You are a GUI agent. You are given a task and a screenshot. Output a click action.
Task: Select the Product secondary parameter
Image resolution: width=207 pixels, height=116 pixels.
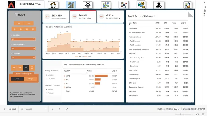click(46, 93)
